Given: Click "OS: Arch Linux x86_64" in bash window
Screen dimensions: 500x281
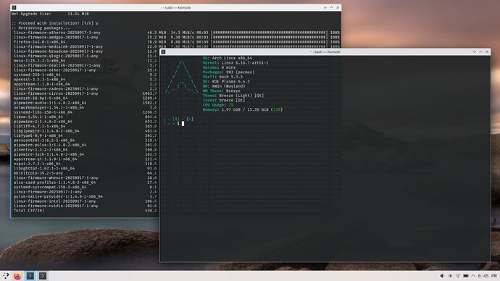Looking at the screenshot, I should coord(228,58).
